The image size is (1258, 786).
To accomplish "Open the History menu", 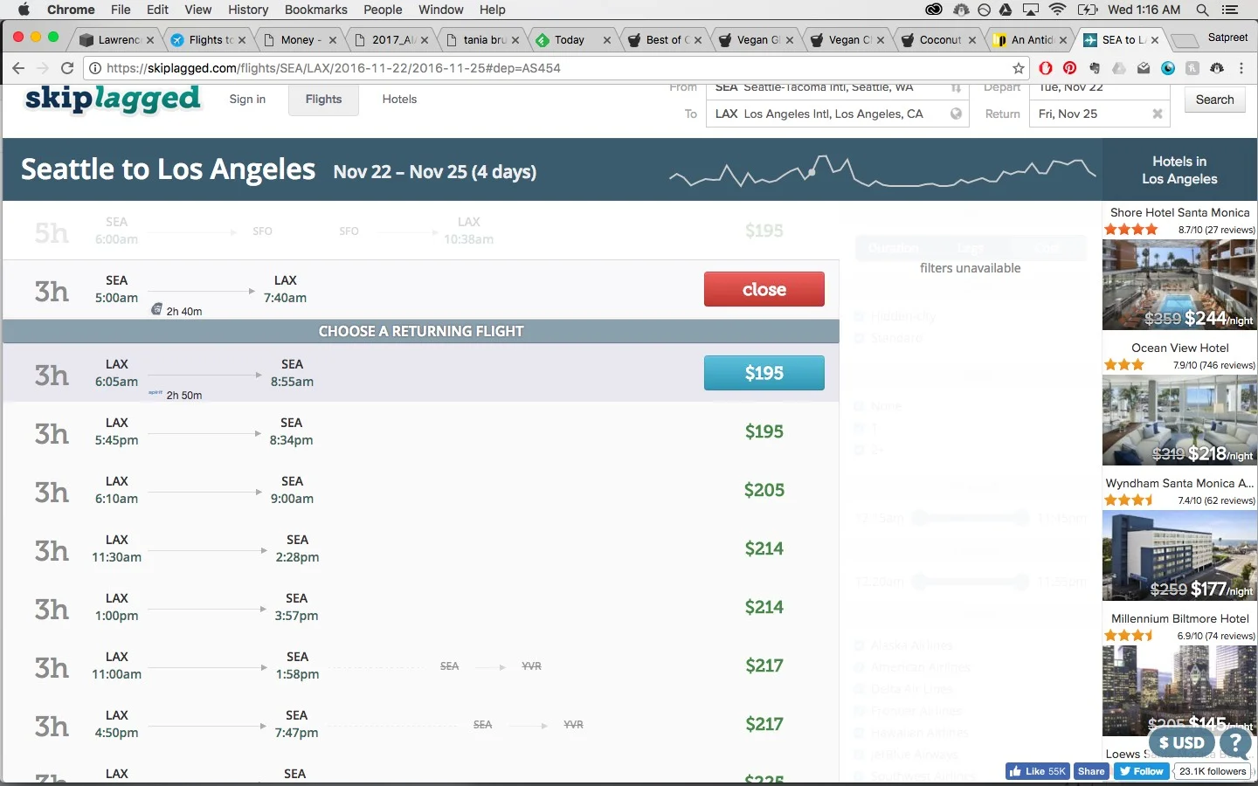I will point(248,10).
